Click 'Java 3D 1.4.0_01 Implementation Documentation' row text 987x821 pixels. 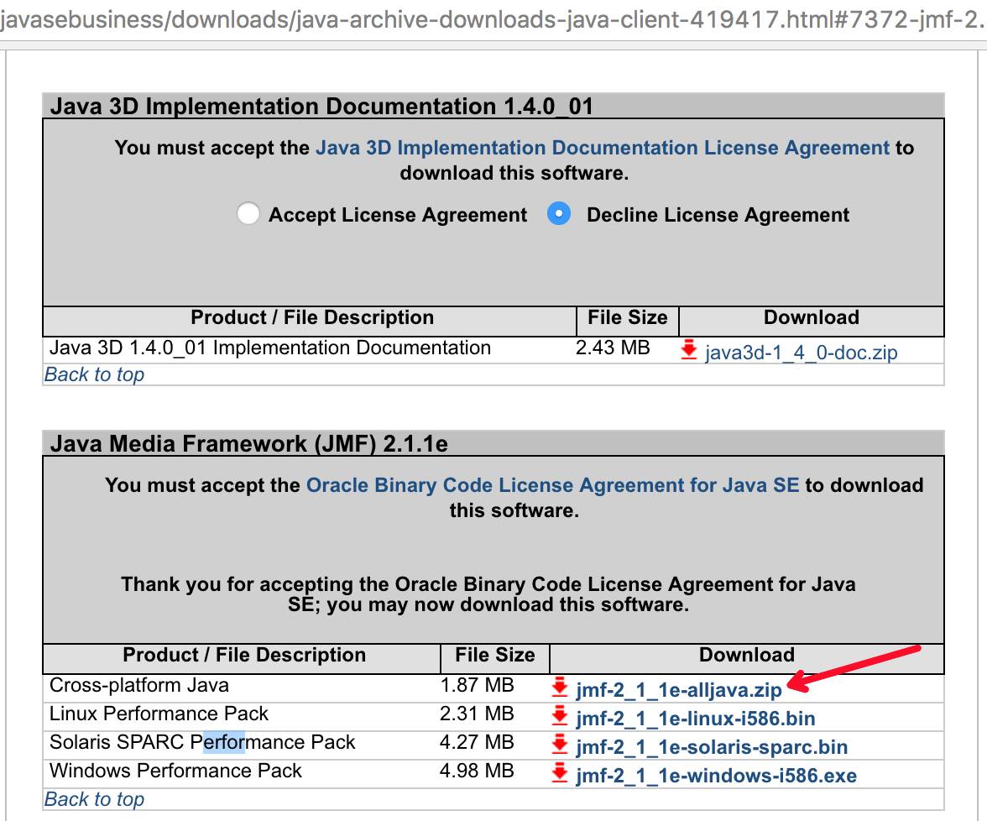[270, 348]
